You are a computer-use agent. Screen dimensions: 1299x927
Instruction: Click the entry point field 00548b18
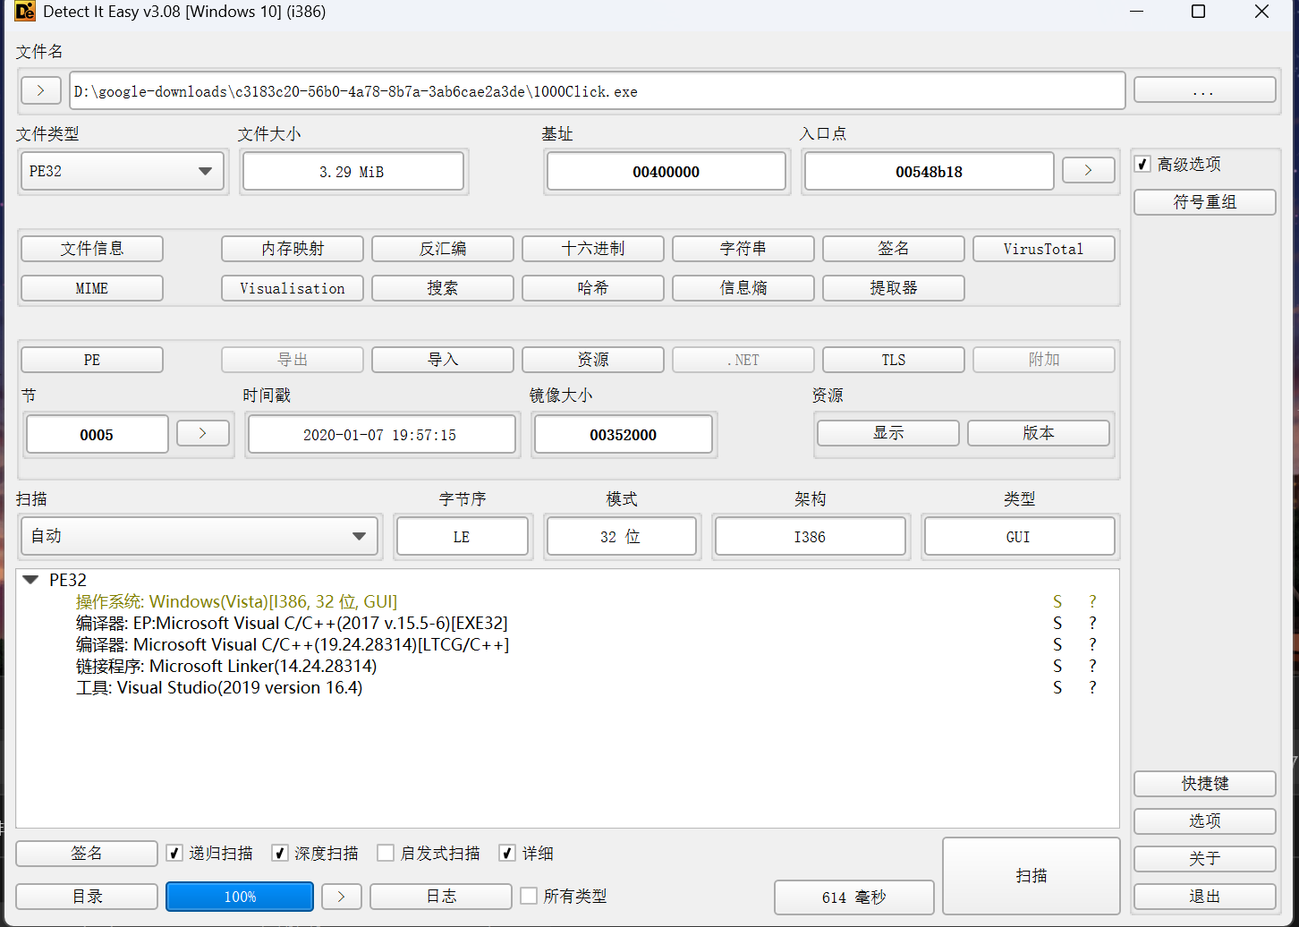[929, 171]
